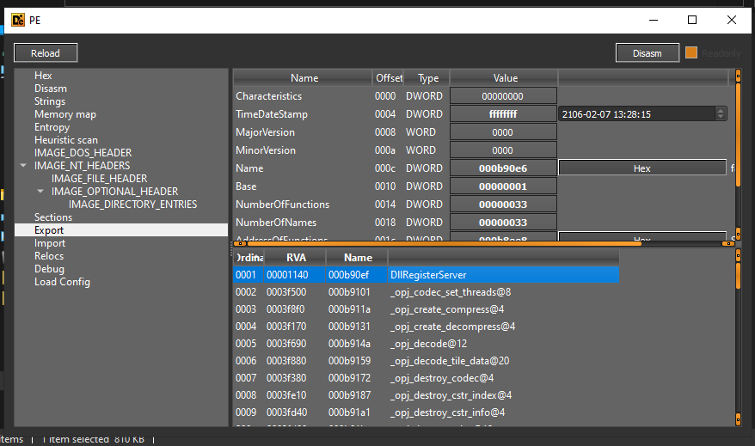
Task: Open the Relocs tree item
Action: (49, 256)
